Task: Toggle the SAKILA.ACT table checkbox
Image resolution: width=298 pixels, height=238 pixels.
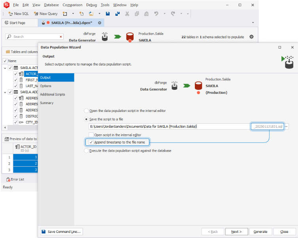Action: [x=10, y=68]
